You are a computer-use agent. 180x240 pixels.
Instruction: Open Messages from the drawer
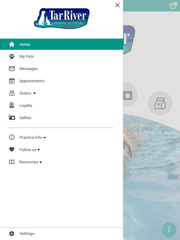click(x=29, y=69)
